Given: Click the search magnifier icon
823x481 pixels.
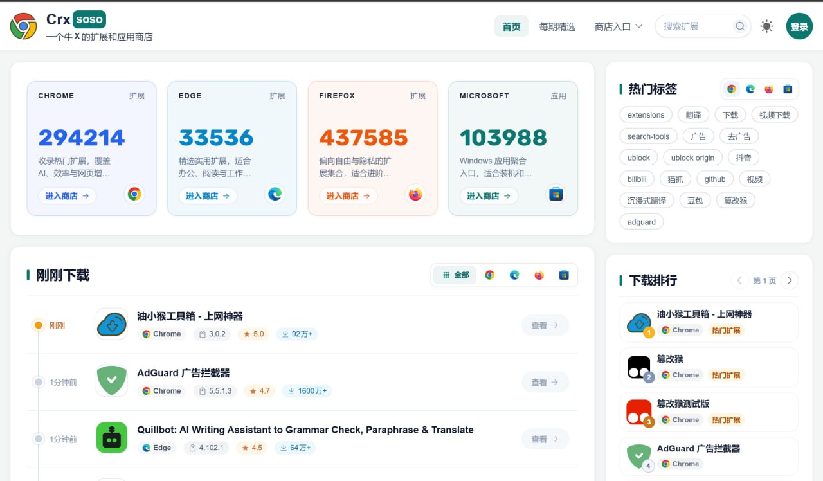Looking at the screenshot, I should pyautogui.click(x=740, y=26).
